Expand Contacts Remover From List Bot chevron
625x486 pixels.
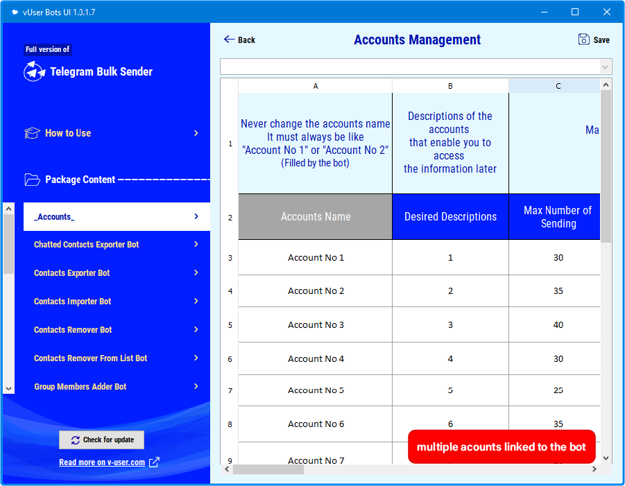click(196, 358)
